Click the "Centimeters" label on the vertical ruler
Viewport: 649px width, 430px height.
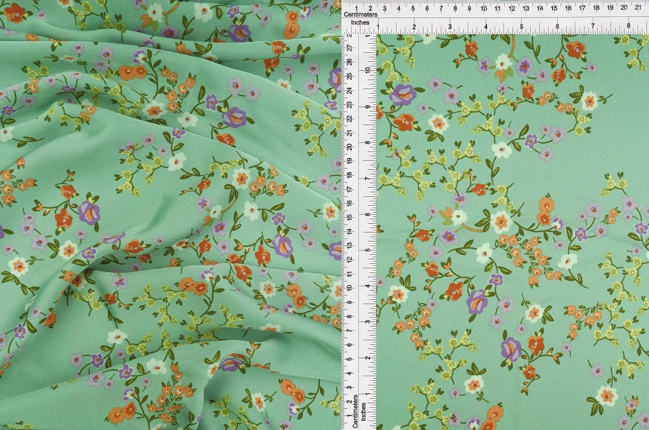pyautogui.click(x=355, y=411)
